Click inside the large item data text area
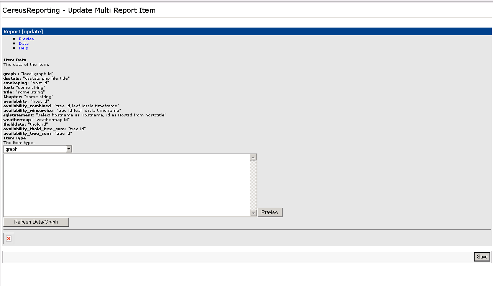This screenshot has height=286, width=493. 127,185
